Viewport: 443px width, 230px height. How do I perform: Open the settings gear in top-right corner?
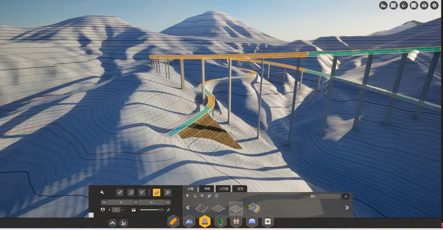click(x=434, y=5)
